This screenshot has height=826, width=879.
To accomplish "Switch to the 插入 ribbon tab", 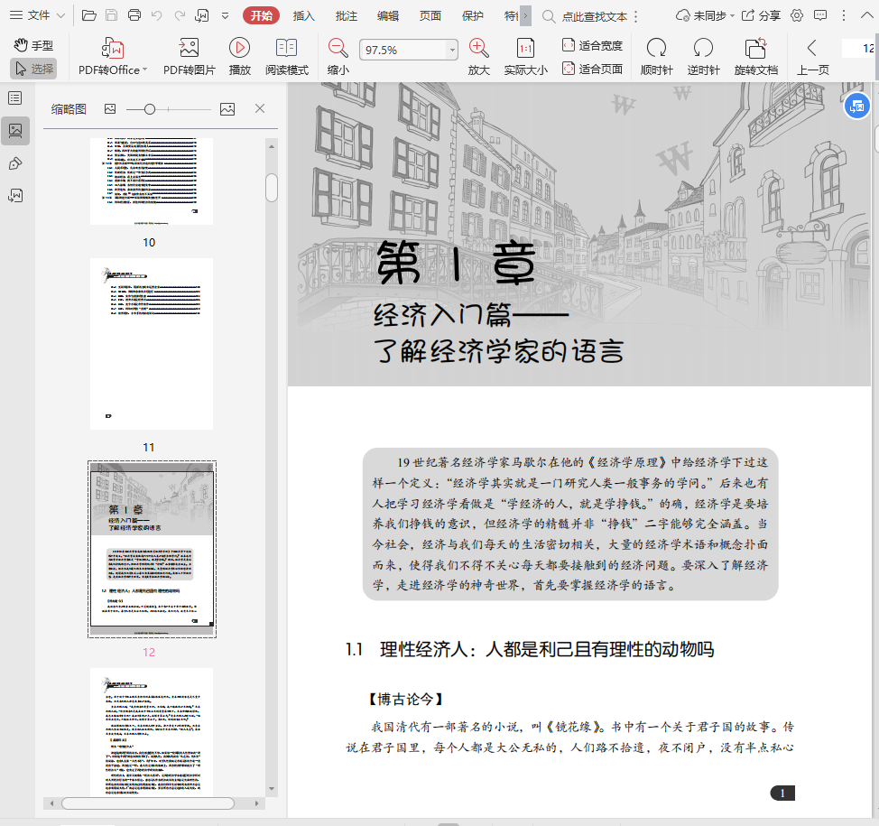I will click(304, 15).
